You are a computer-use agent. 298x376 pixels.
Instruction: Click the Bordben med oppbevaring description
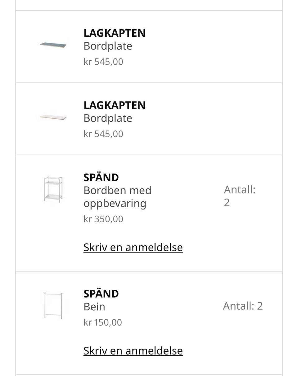[x=117, y=197]
